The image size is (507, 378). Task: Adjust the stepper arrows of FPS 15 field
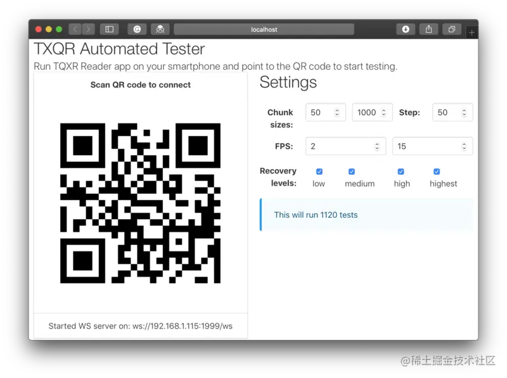click(x=464, y=146)
